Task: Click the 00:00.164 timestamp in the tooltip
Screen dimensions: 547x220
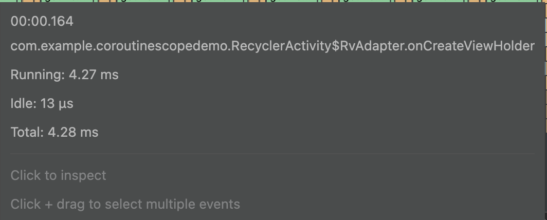Action: [x=42, y=21]
